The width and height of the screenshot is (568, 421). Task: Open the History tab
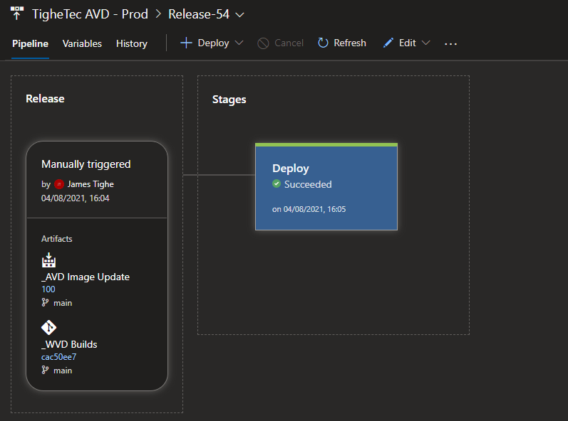(x=132, y=43)
